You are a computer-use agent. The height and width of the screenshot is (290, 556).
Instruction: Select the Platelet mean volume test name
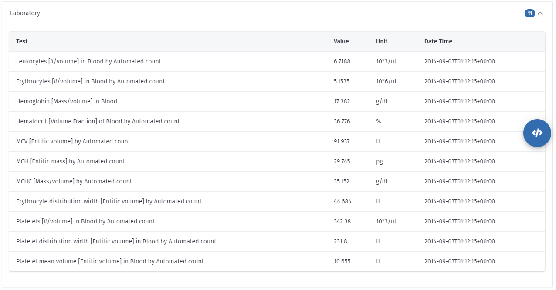pyautogui.click(x=110, y=261)
